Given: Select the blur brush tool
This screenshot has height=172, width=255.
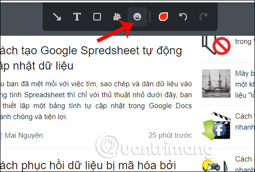Looking at the screenshot, I should 117,17.
